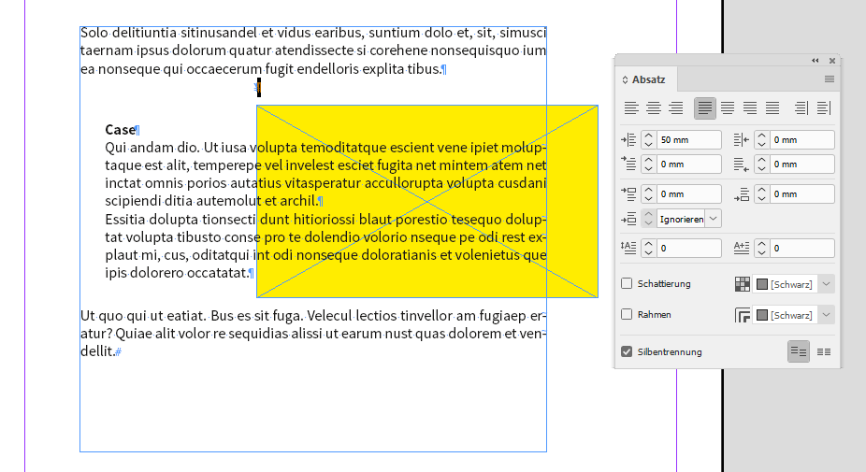Select justify with last line right
Screen dimensions: 866x472
749,108
